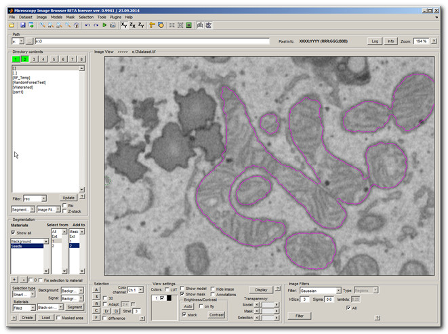The width and height of the screenshot is (448, 334).
Task: Switch to the ZY plane view
Action: tap(141, 25)
